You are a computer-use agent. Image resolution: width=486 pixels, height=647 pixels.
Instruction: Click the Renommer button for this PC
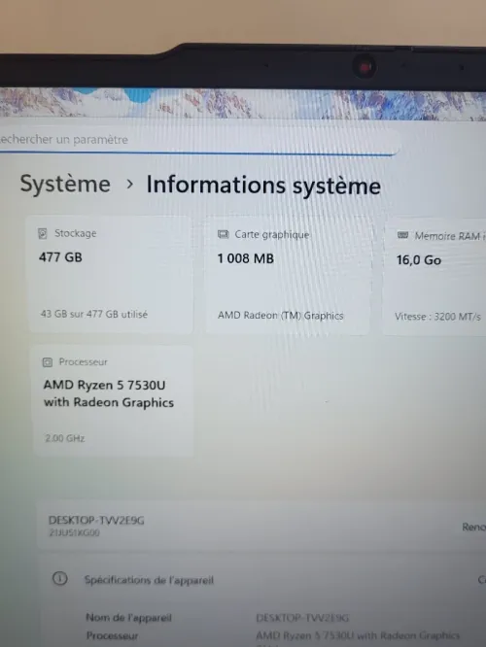[x=474, y=527]
